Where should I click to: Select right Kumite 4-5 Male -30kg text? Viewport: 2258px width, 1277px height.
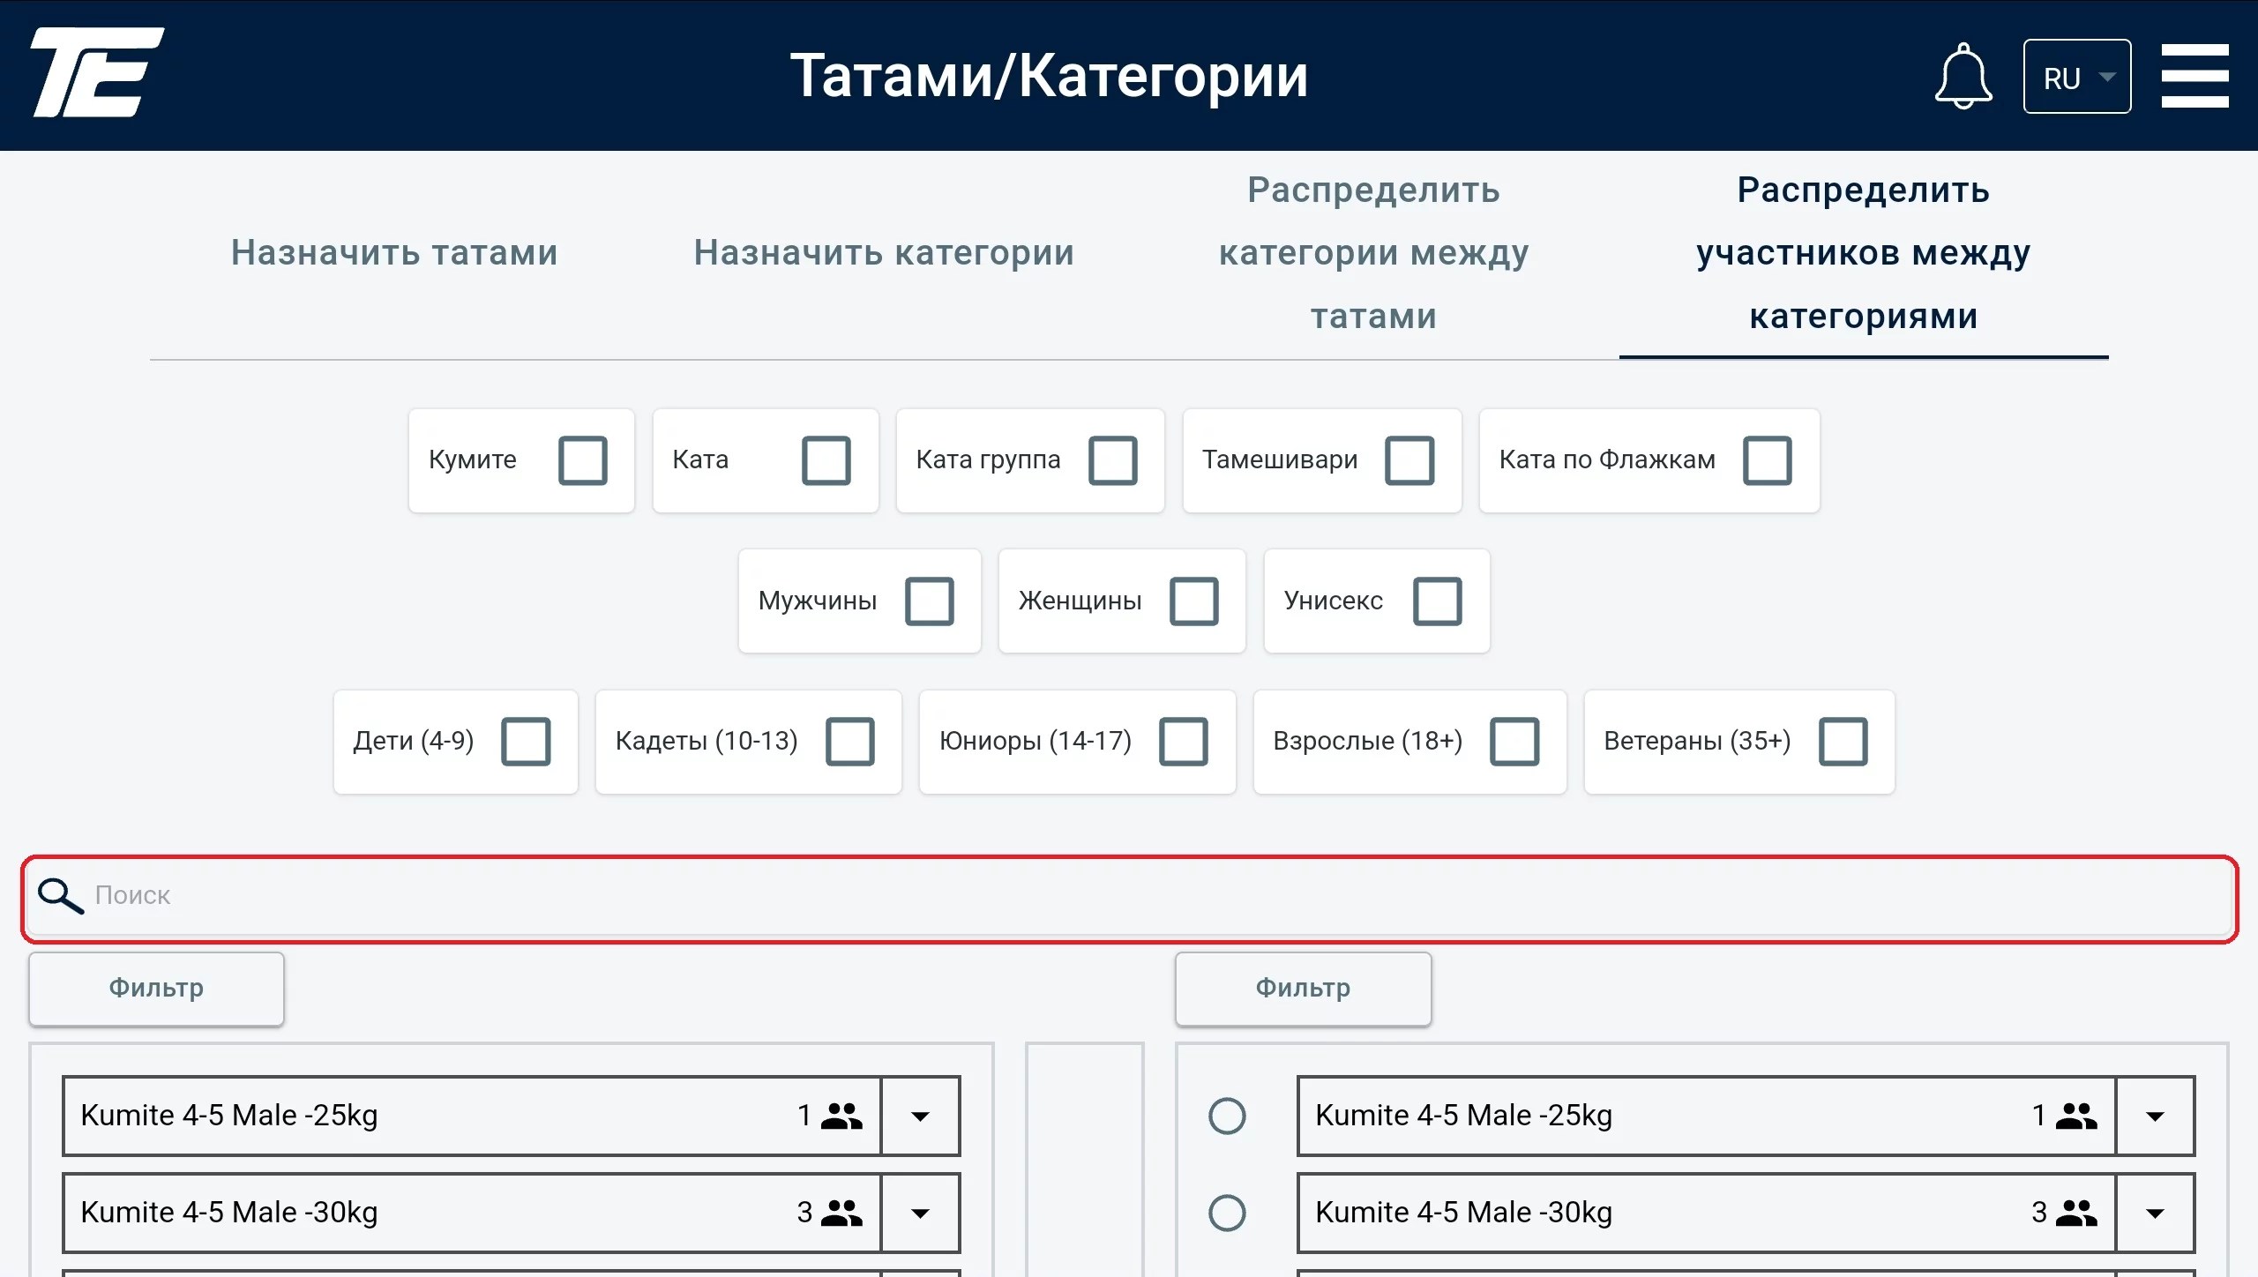click(x=1464, y=1214)
